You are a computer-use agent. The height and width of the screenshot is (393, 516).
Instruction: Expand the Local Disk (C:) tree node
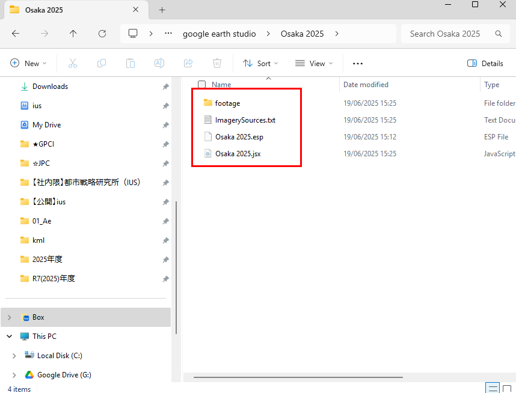pyautogui.click(x=14, y=356)
